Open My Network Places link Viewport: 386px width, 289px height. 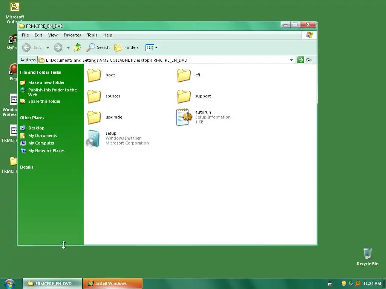tap(46, 151)
